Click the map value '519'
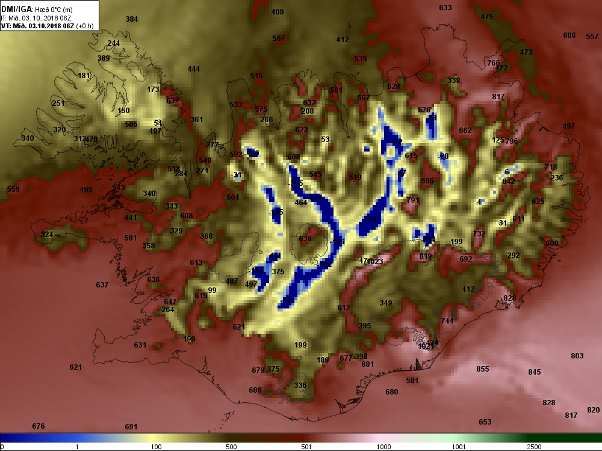Image resolution: width=602 pixels, height=451 pixels. click(x=355, y=177)
